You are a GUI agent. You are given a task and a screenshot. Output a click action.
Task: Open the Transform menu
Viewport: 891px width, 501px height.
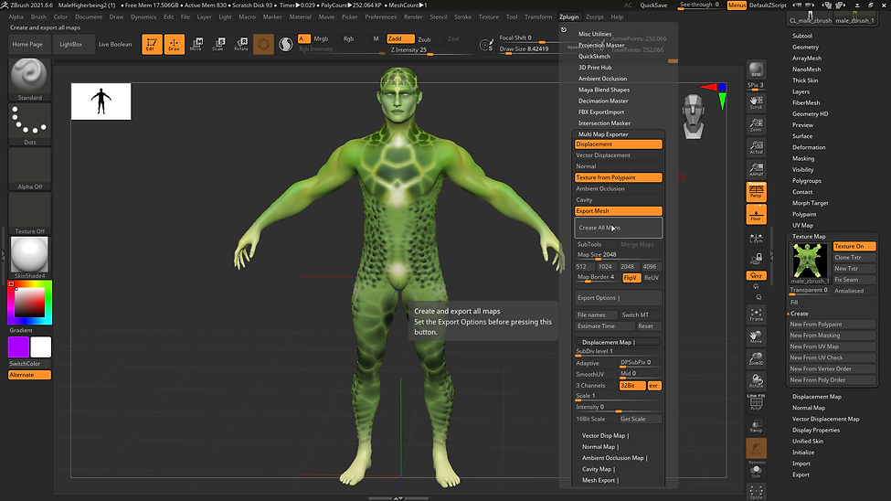click(x=538, y=17)
